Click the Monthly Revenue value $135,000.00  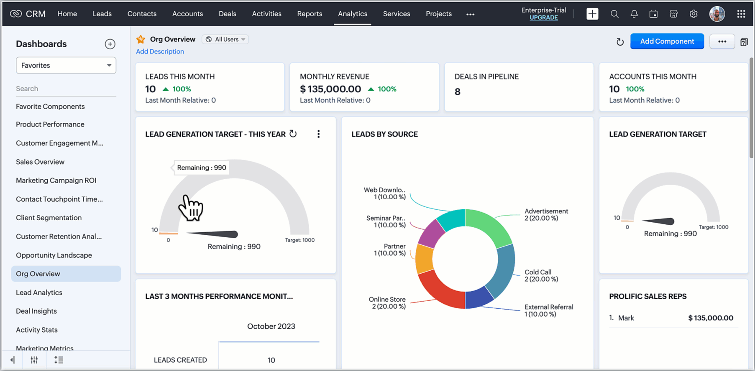330,89
